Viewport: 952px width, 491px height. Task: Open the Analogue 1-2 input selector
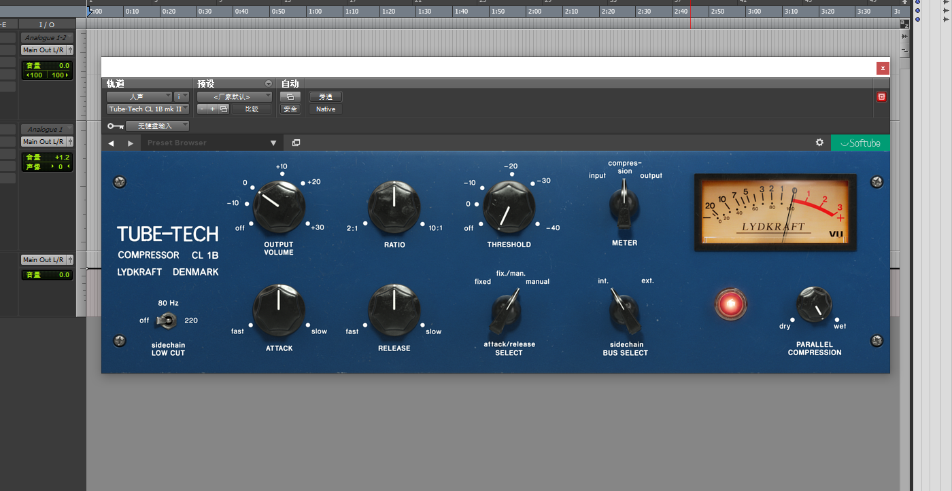pos(46,37)
